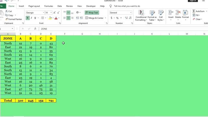The width and height of the screenshot is (208, 117).
Task: Open the File tab
Action: [x=2, y=6]
